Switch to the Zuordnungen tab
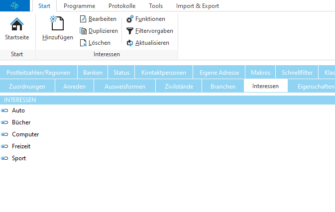The height and width of the screenshot is (212, 335). pyautogui.click(x=27, y=86)
